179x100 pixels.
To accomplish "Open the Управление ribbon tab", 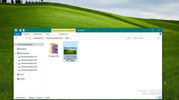I will pyautogui.click(x=63, y=34).
